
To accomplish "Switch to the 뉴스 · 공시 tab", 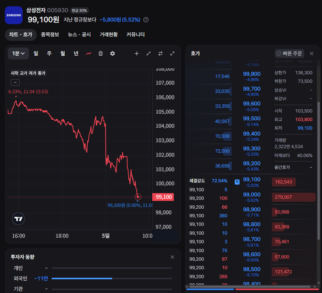I will (79, 35).
